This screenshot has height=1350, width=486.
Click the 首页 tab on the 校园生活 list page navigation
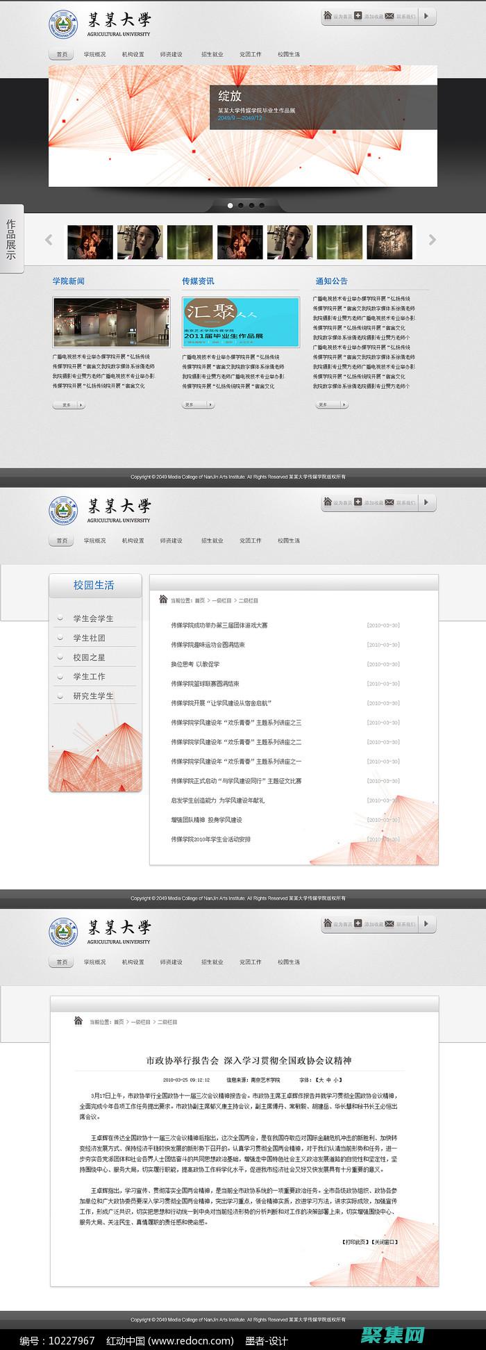[62, 541]
